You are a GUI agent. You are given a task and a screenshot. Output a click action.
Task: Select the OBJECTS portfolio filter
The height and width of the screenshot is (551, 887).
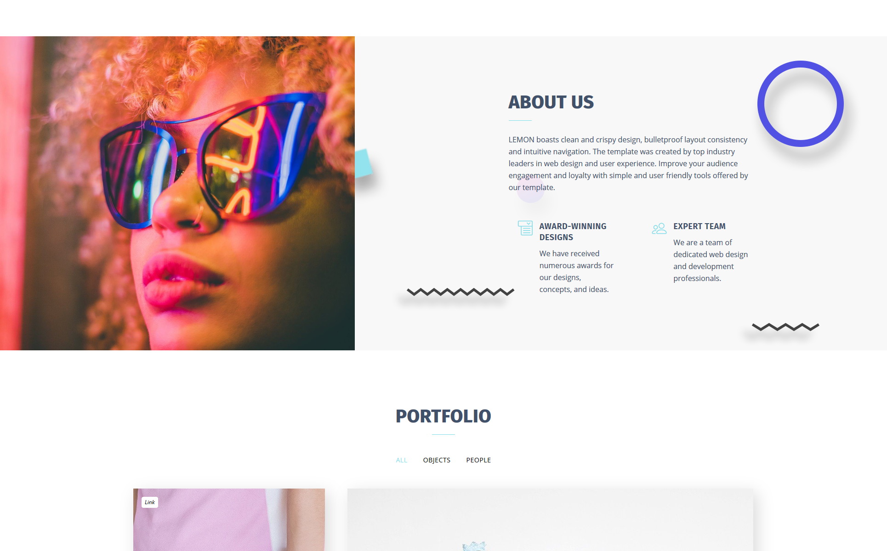[x=437, y=460]
